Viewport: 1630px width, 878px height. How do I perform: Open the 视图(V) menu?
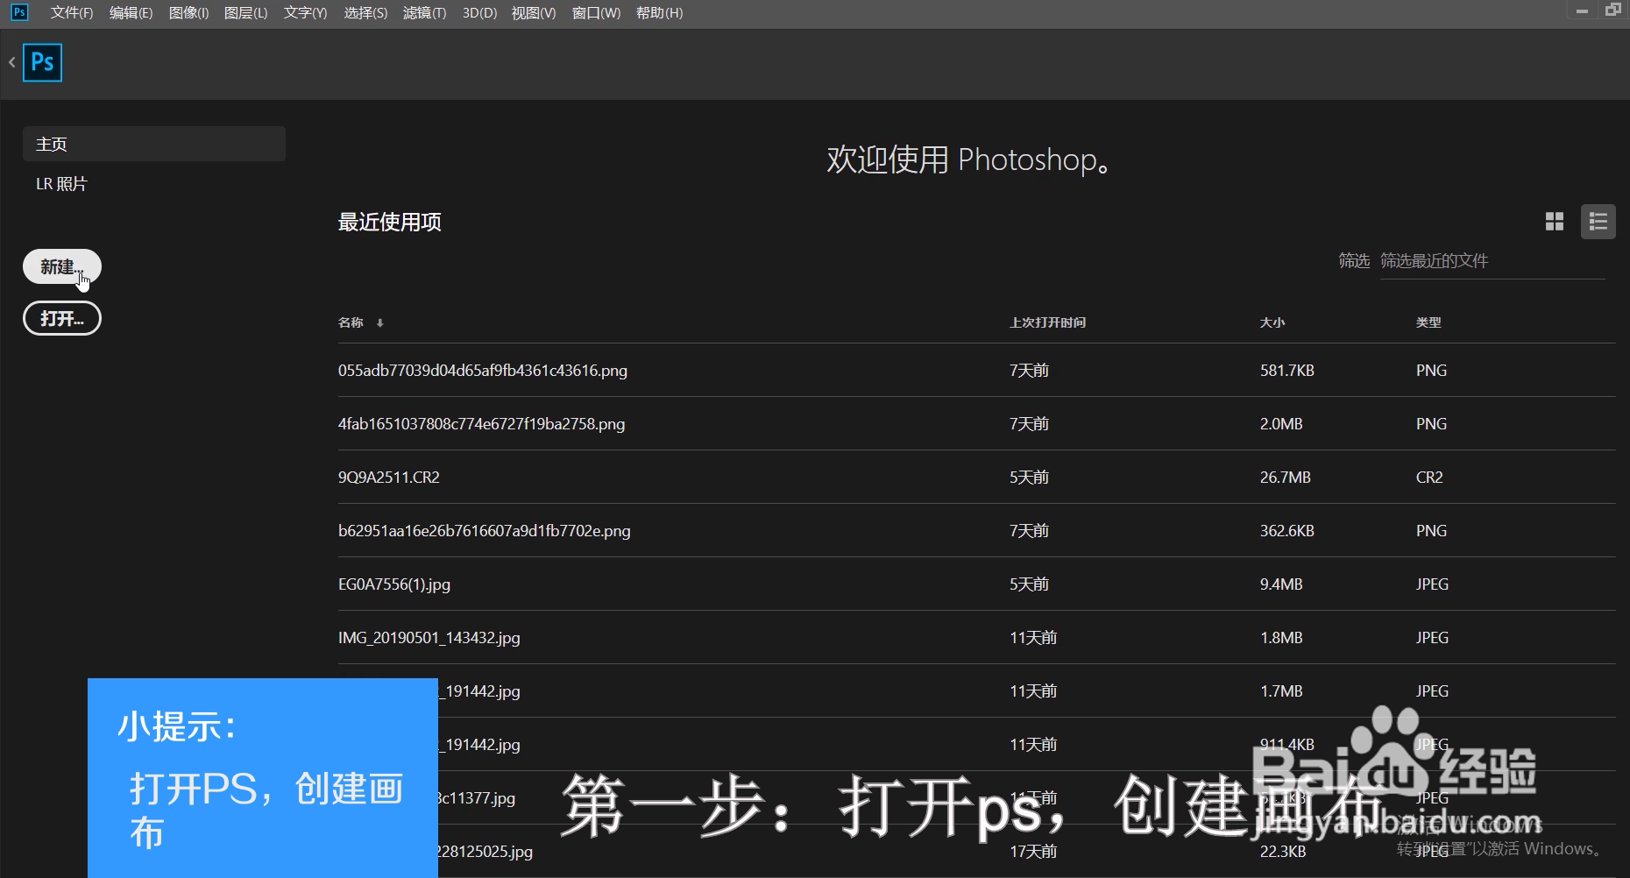pos(534,13)
